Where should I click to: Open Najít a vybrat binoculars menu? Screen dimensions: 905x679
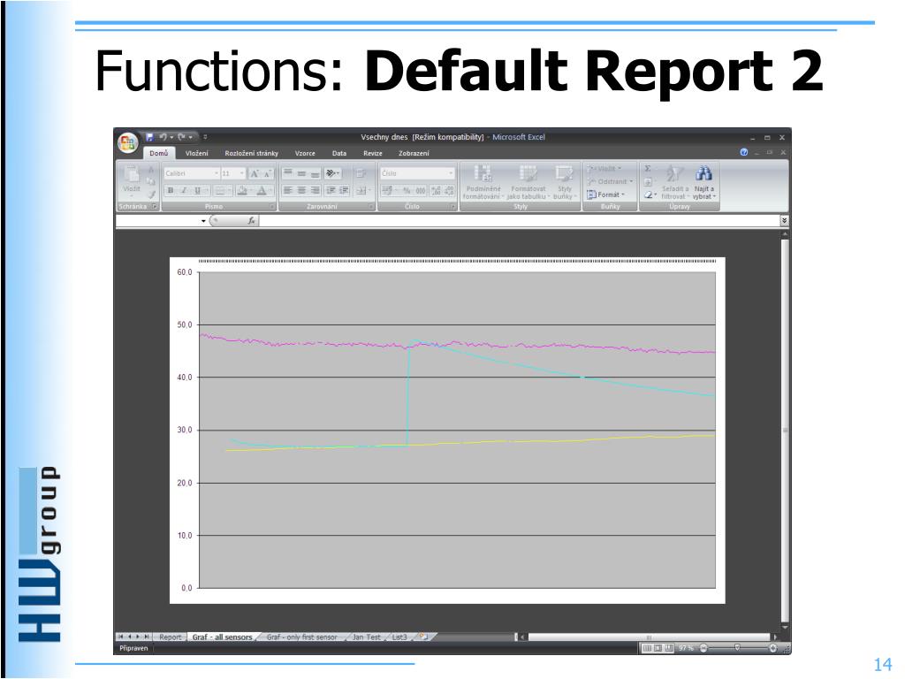704,182
